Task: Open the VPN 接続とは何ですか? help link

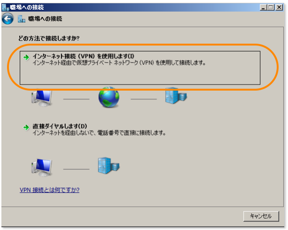Action: (50, 190)
